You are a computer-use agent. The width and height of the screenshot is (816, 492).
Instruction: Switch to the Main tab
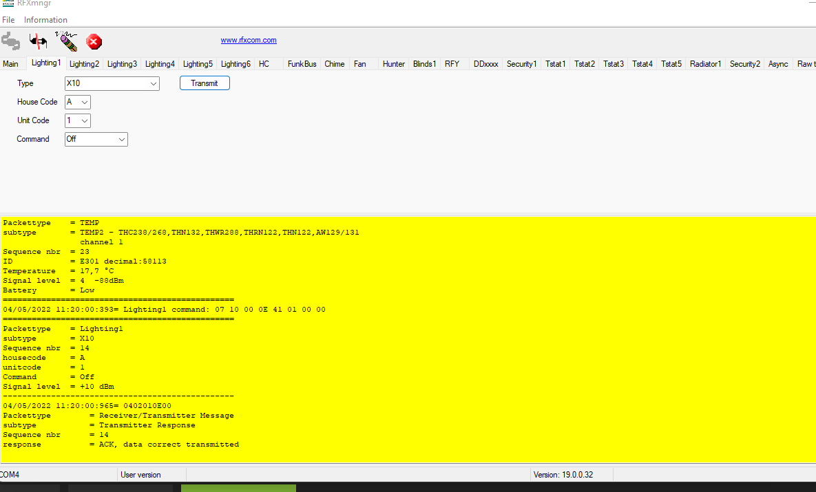(x=10, y=64)
